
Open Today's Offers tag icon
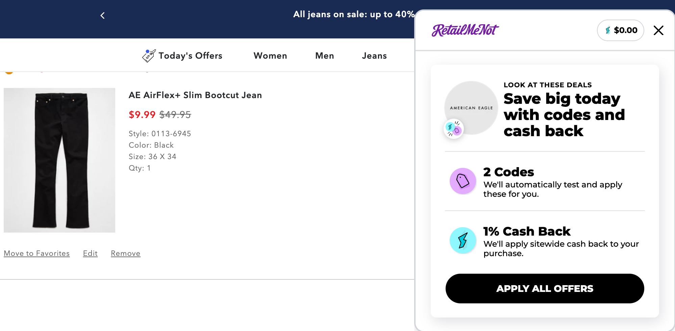pyautogui.click(x=149, y=56)
